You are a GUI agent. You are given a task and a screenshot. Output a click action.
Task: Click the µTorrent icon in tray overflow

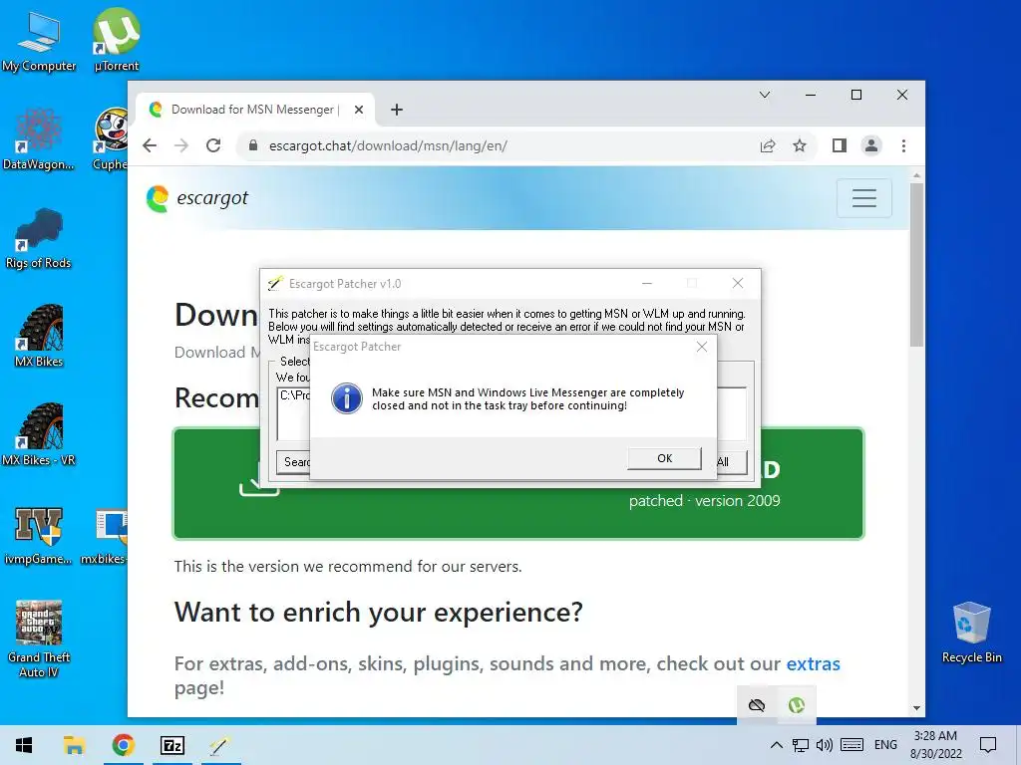click(797, 705)
